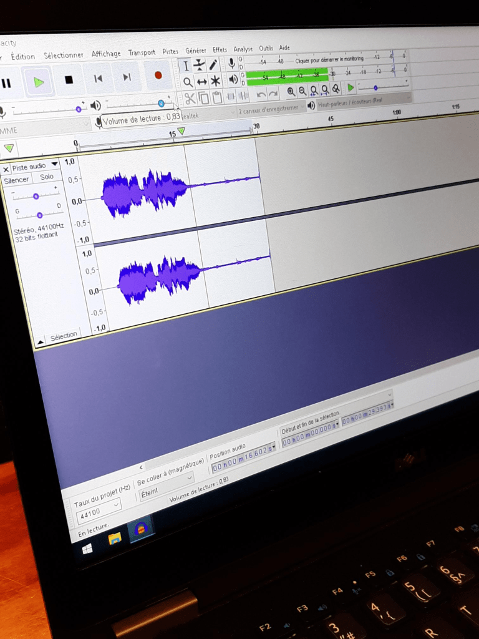Click the green Play button
This screenshot has height=639, width=479.
39,81
